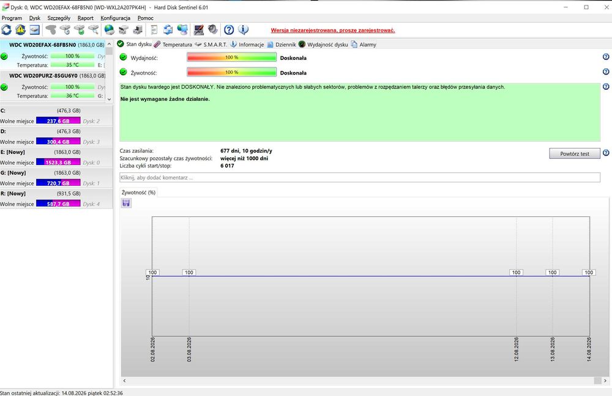
Task: Switch to the Temperatura tab
Action: (173, 45)
